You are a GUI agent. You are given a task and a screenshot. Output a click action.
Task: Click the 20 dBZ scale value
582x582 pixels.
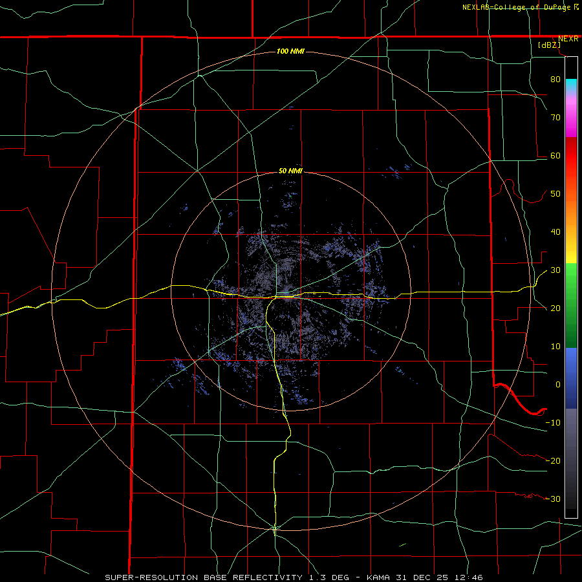[x=555, y=308]
